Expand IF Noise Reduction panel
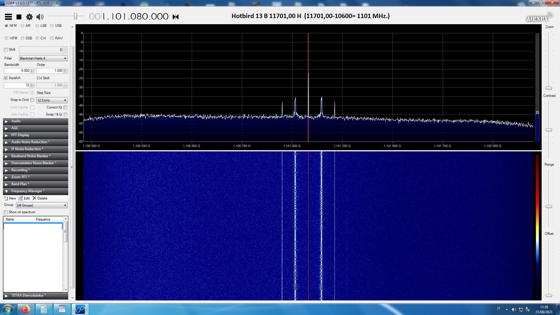Viewport: 560px width, 315px height. tap(36, 149)
